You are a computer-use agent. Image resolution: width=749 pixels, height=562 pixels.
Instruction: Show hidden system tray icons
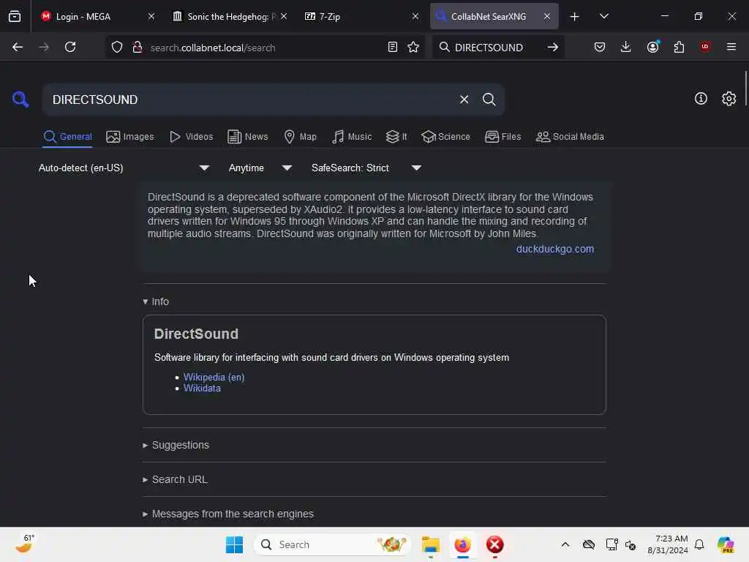[565, 544]
